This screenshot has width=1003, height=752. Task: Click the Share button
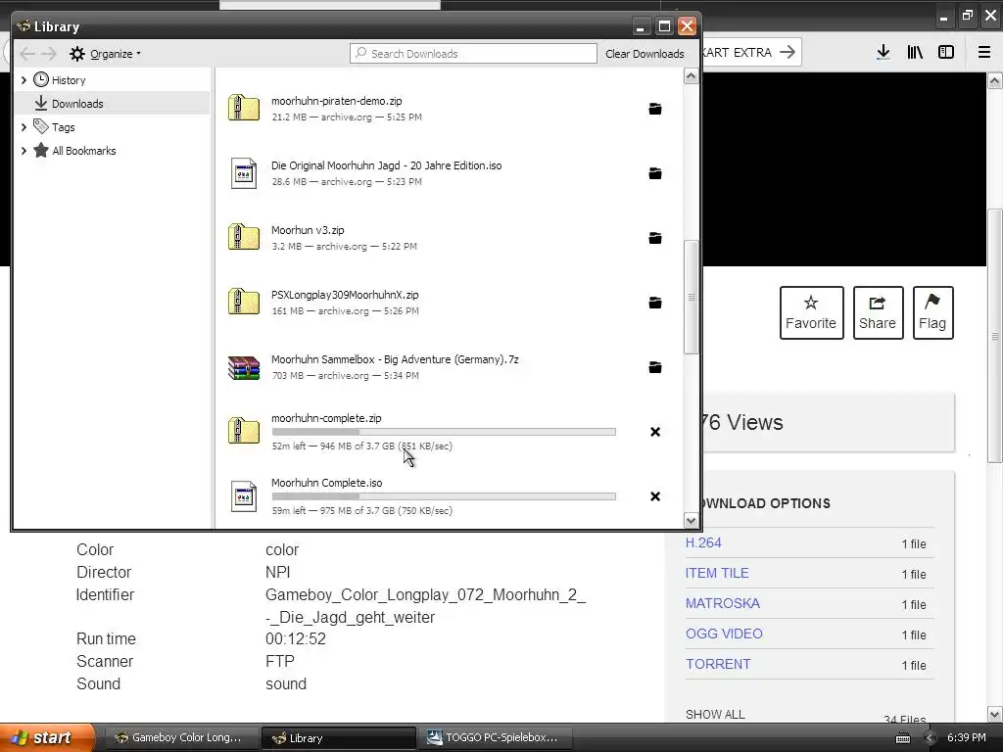(878, 312)
